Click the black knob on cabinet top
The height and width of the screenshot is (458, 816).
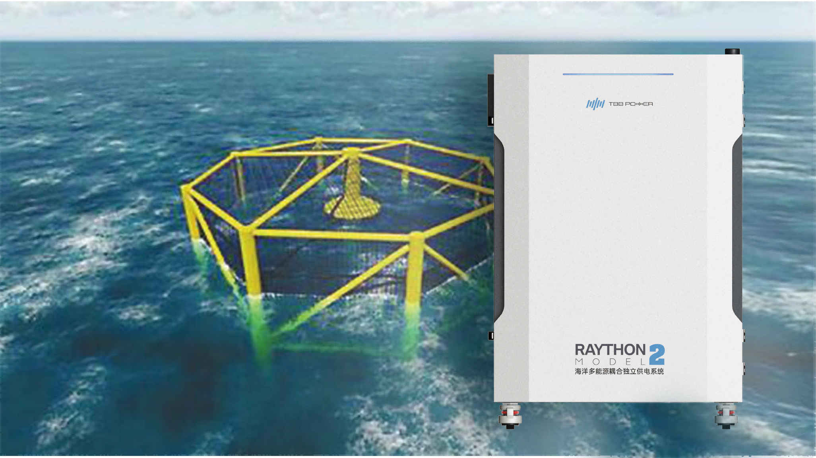[x=732, y=52]
